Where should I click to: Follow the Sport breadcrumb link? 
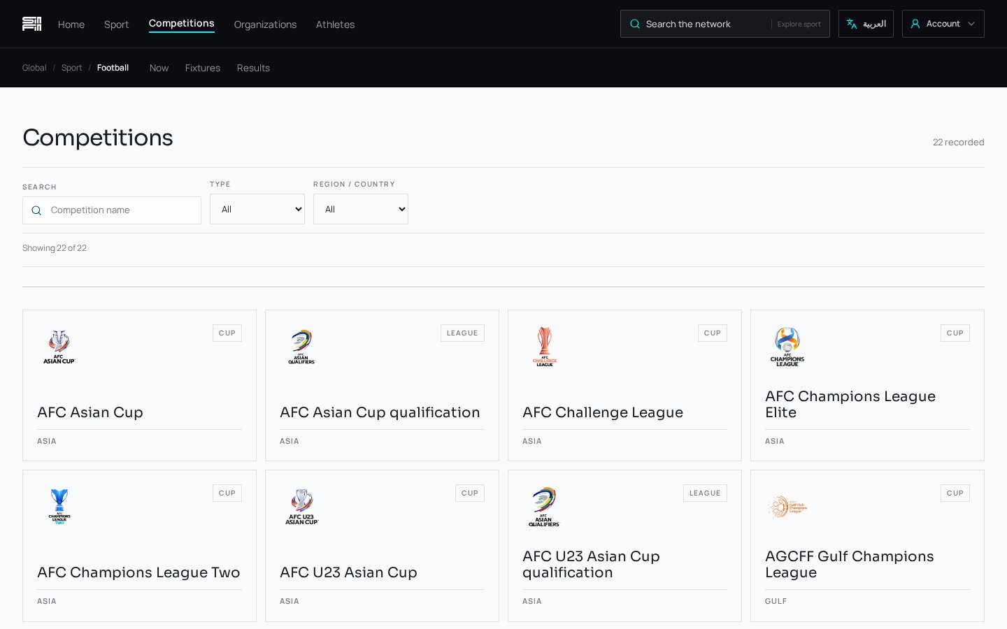click(72, 68)
